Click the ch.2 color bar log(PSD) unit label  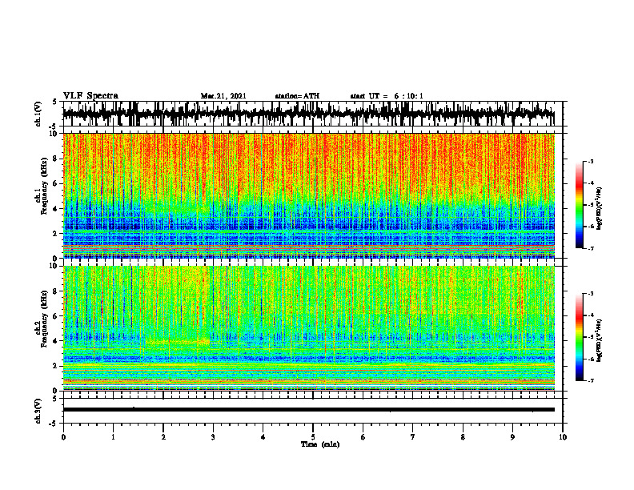pos(600,340)
